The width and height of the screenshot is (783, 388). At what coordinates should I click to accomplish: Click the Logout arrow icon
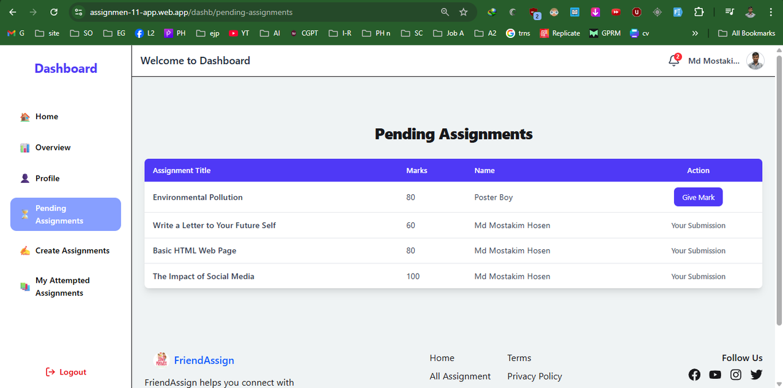click(51, 372)
